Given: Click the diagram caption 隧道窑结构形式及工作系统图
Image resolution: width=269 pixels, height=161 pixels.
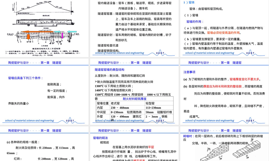Looking at the screenshot, I should [x=46, y=49].
